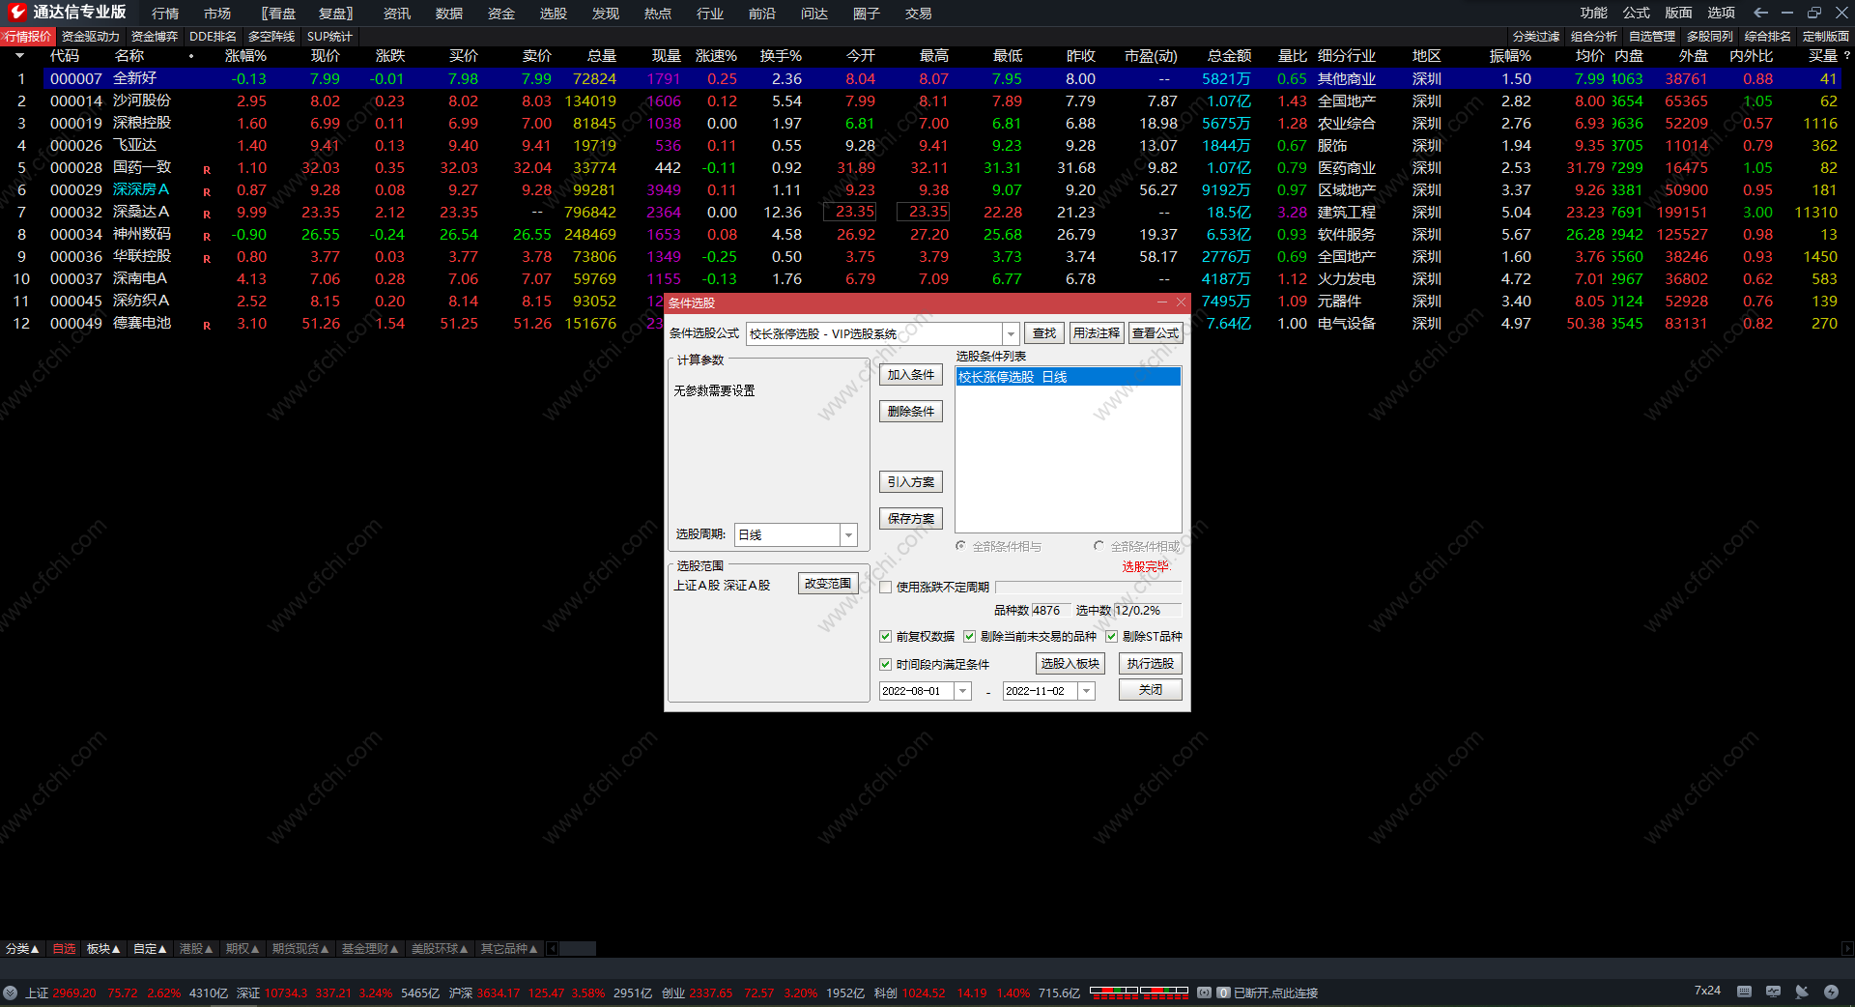The width and height of the screenshot is (1855, 1007).
Task: Click the connection signal icon near 已断开
Action: click(x=1205, y=993)
